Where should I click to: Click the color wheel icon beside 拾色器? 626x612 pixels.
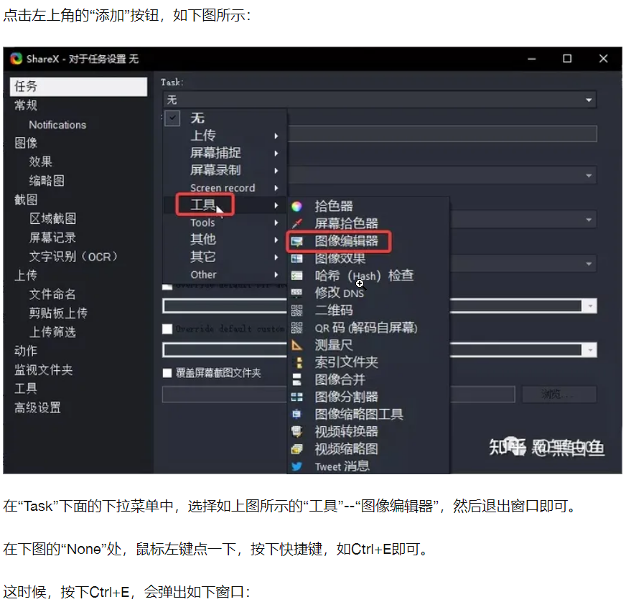296,206
